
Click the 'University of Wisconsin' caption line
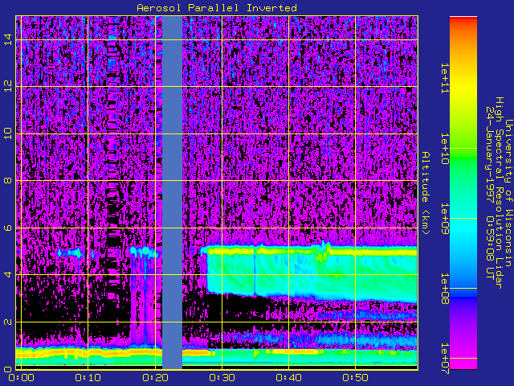pyautogui.click(x=508, y=193)
